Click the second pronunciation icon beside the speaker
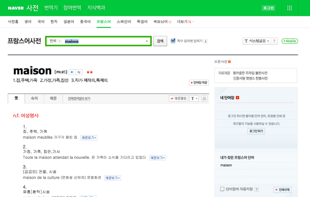Viewport: 310px width, 197px height. (x=79, y=72)
